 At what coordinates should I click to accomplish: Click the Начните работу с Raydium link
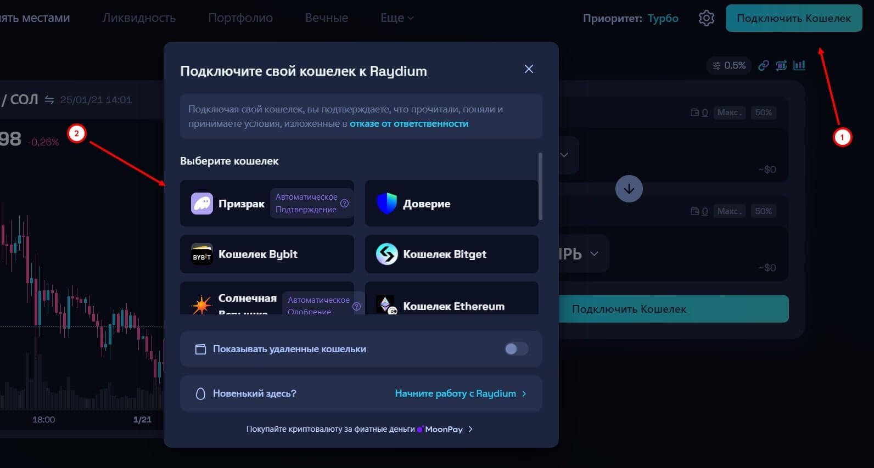(x=460, y=393)
